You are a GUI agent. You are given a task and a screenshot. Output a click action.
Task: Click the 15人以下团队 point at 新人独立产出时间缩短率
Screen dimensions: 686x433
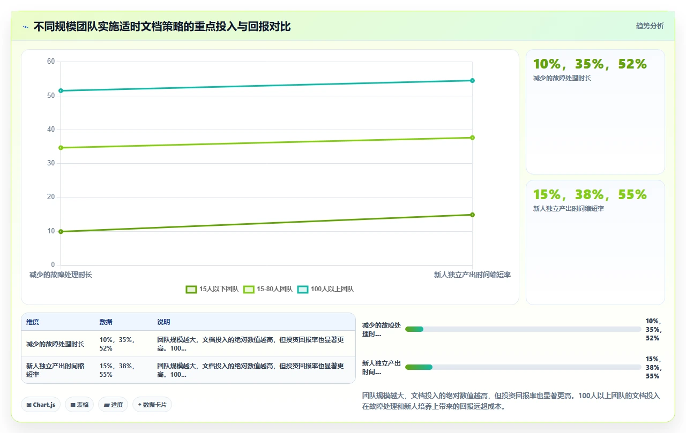[x=472, y=215]
